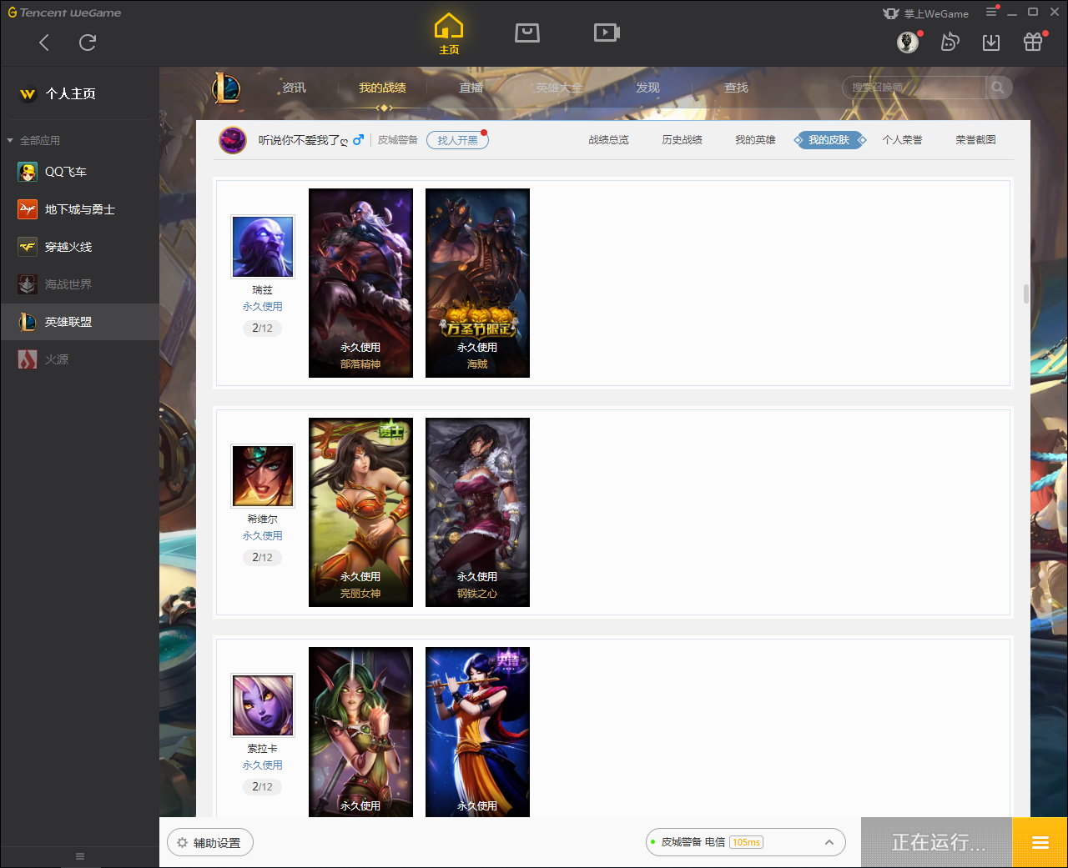The width and height of the screenshot is (1068, 868).
Task: Click the 105ms latency badge
Action: point(746,842)
